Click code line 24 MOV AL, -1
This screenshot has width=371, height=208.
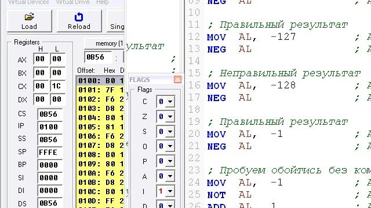click(245, 183)
